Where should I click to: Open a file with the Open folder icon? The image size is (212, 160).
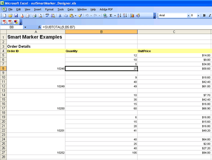(10, 16)
